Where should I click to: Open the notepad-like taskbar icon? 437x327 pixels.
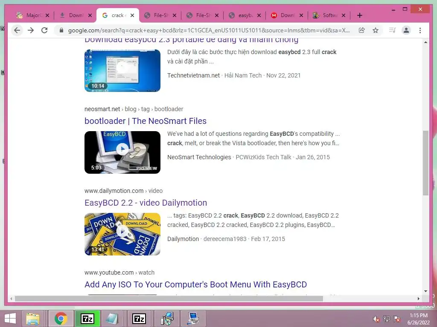click(x=112, y=318)
